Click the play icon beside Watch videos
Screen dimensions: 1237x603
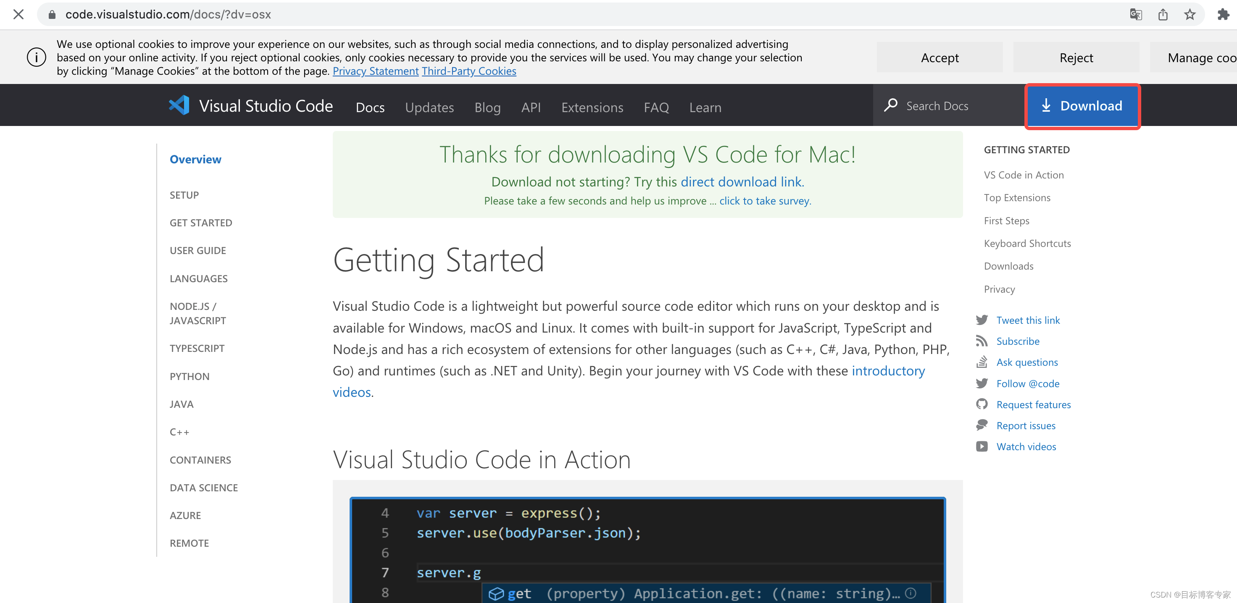tap(982, 446)
